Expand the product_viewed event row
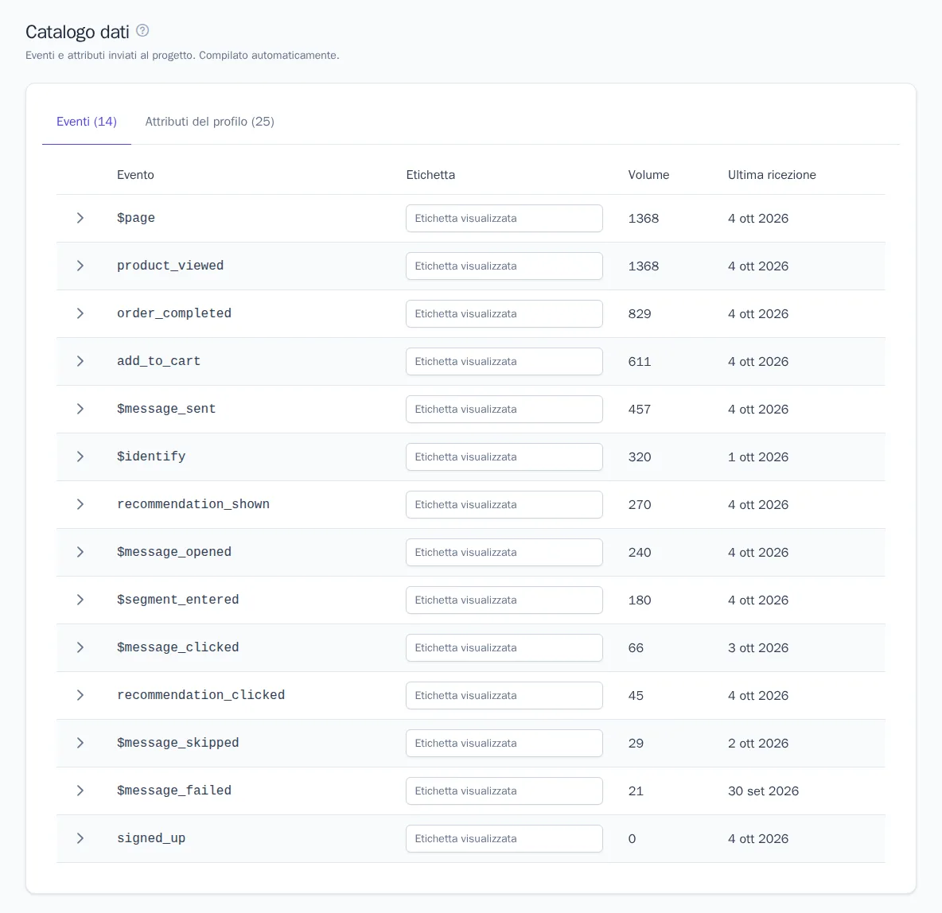Viewport: 942px width, 913px height. coord(80,266)
